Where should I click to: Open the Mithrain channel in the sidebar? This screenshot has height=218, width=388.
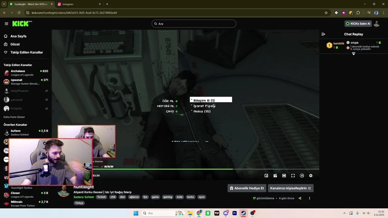pos(26,203)
